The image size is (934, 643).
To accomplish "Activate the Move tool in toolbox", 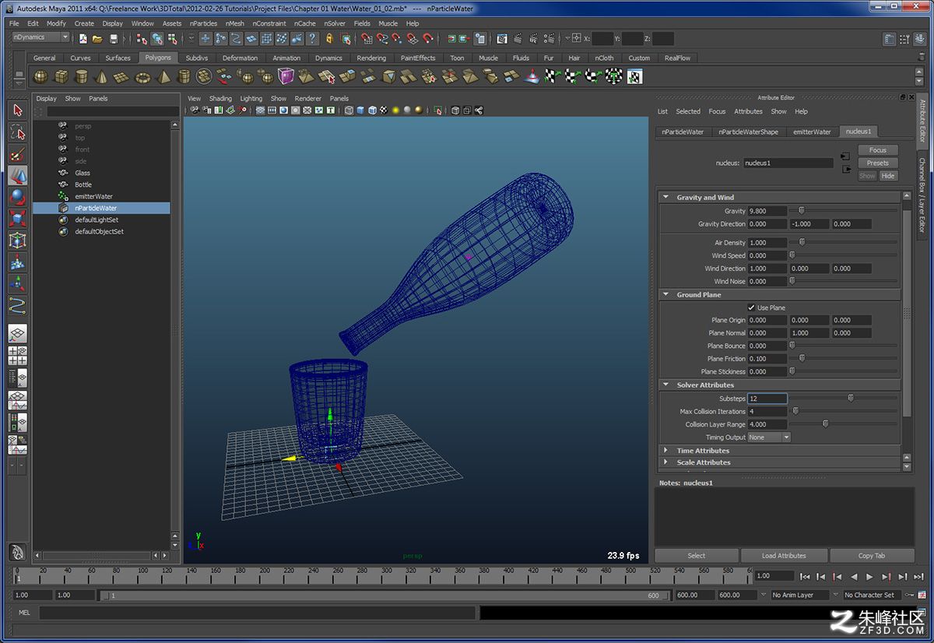I will tap(17, 175).
